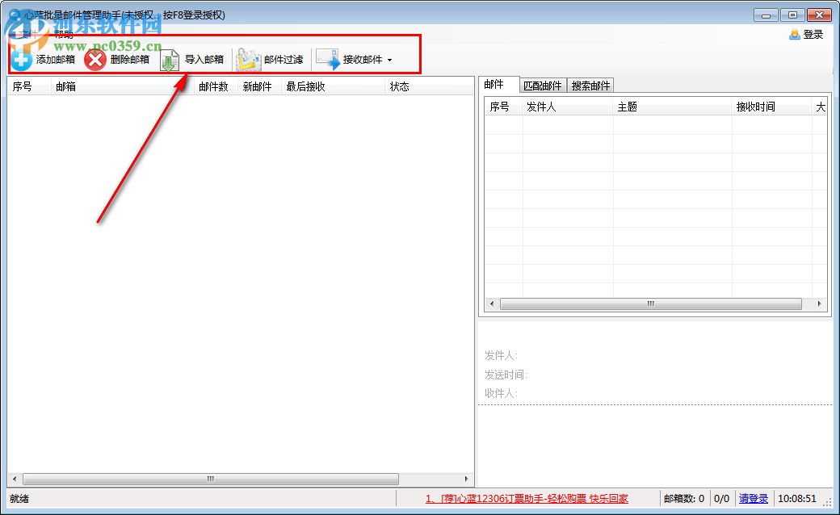Switch to the 匹配邮件 tab
Viewport: 840px width, 515px height.
[x=543, y=86]
